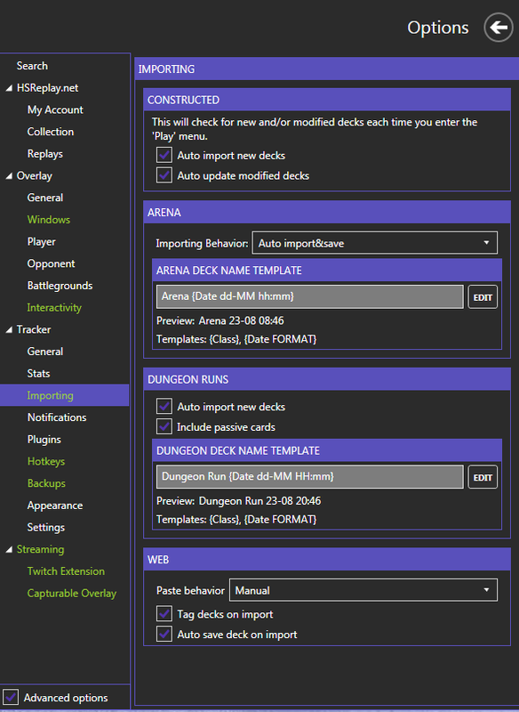Toggle Auto import new decks under Dungeon Runs
This screenshot has width=519, height=712.
[164, 407]
